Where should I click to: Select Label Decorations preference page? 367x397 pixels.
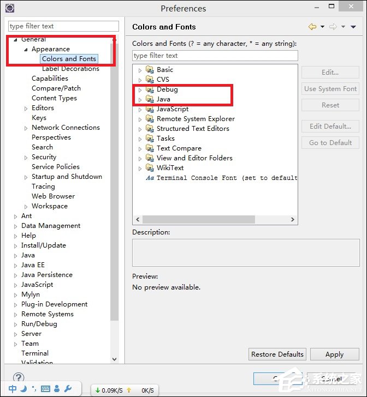[70, 69]
